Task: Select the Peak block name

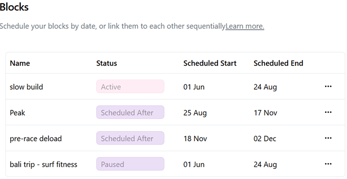Action: 17,113
